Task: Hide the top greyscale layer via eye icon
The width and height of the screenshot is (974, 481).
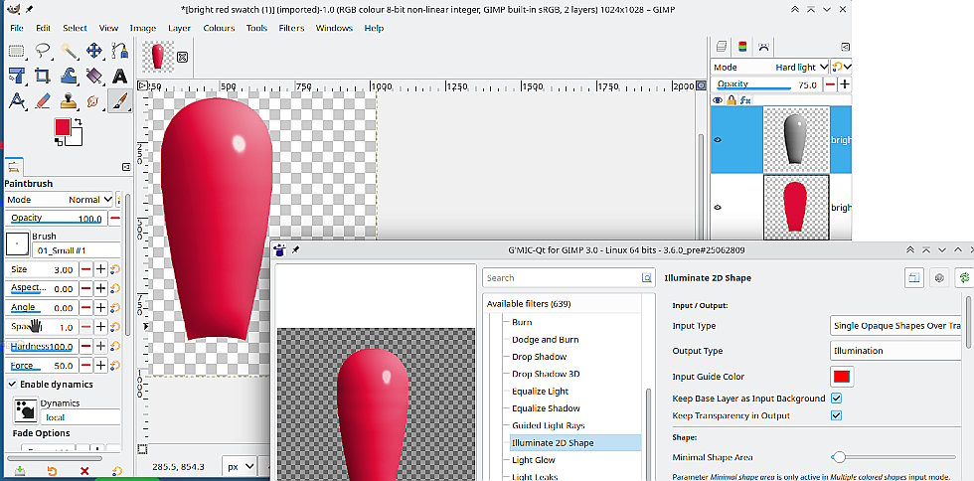Action: coord(718,140)
